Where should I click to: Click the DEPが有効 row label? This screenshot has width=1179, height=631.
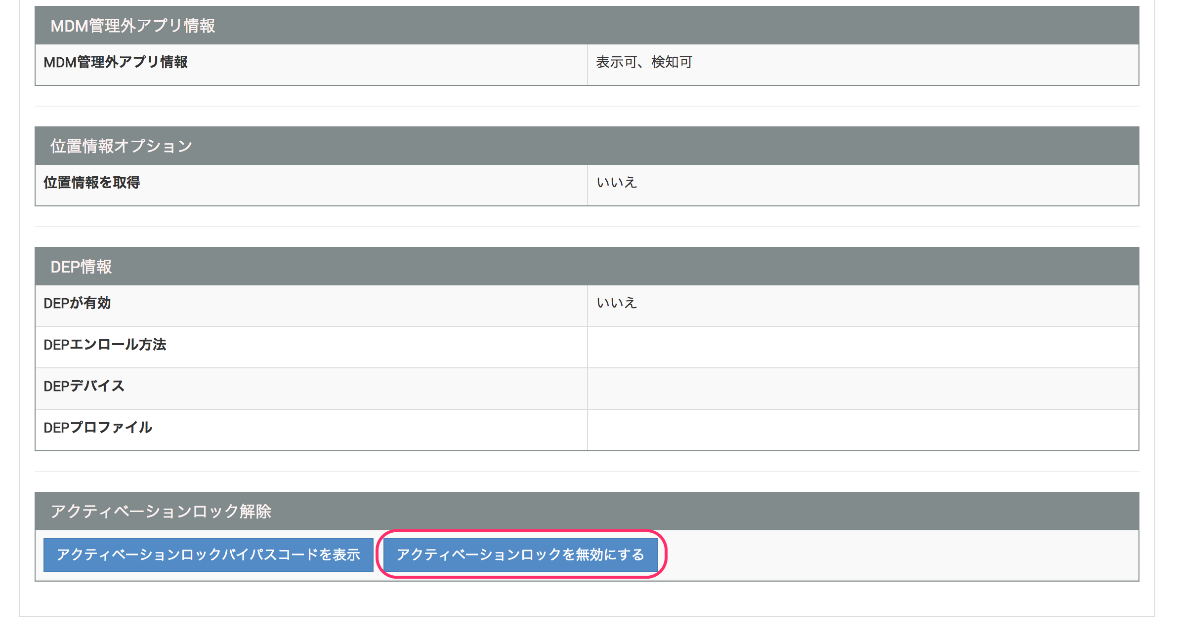pos(77,303)
